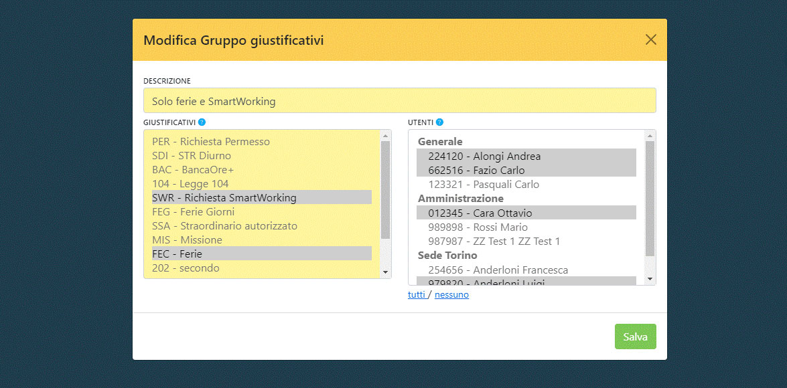Screen dimensions: 787x388
Task: Click Utenti list scrollbar thumb
Action: coord(650,197)
